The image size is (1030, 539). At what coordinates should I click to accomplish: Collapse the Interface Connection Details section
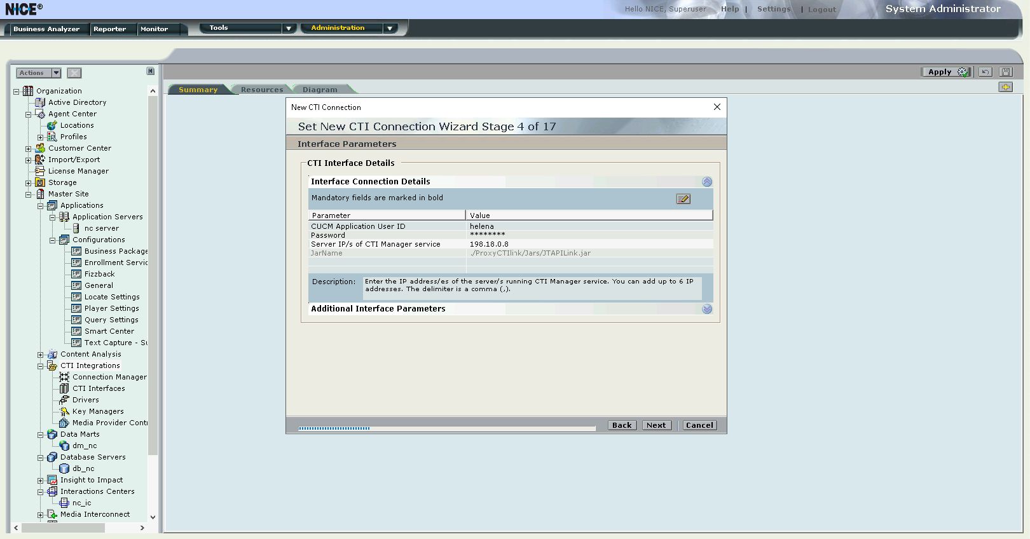[707, 182]
